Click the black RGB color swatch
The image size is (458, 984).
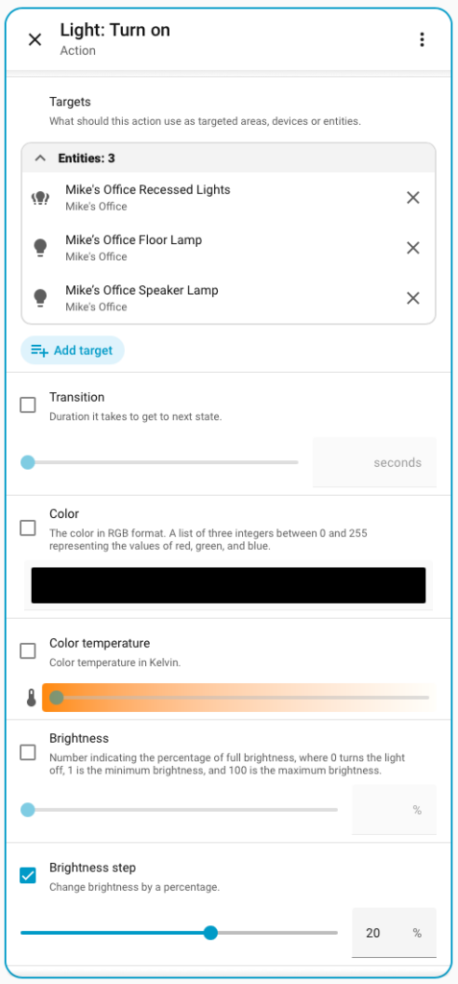pyautogui.click(x=229, y=585)
